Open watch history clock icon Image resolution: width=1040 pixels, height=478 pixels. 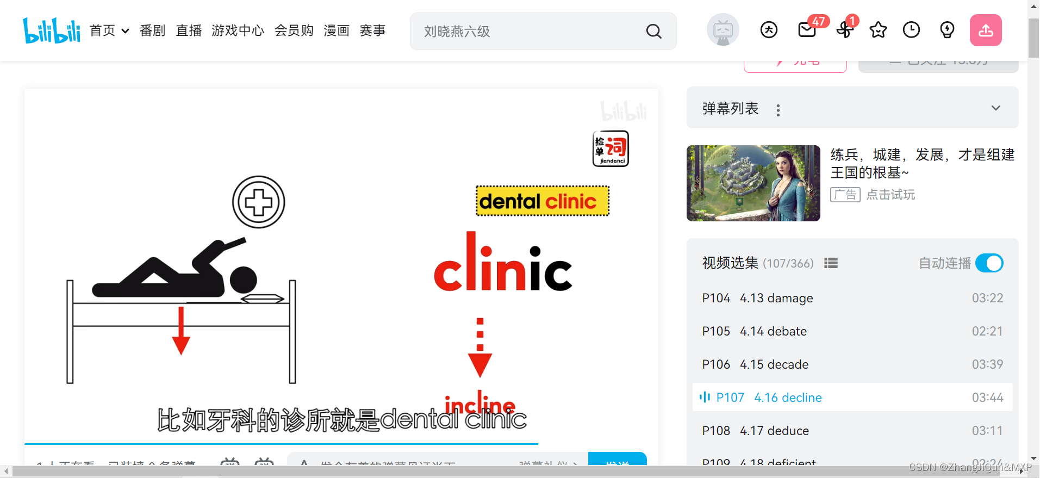pyautogui.click(x=911, y=30)
